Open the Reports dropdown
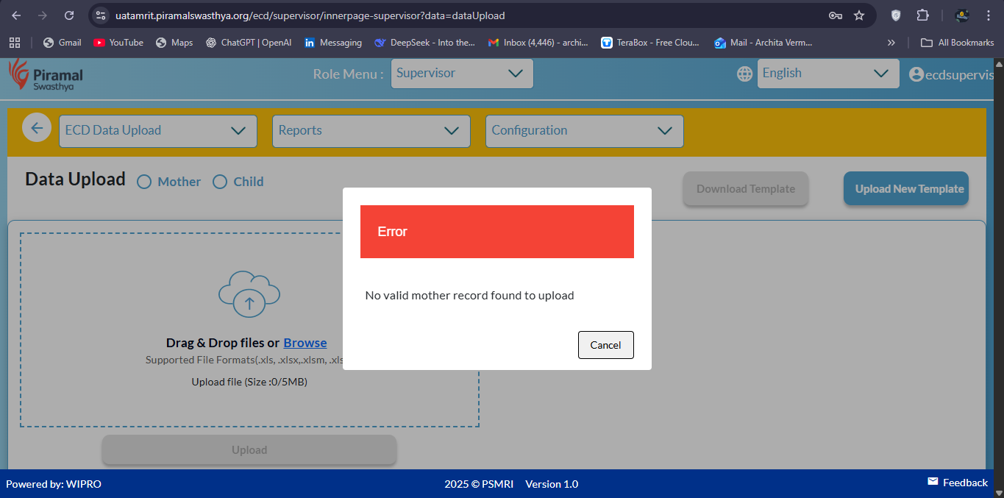 371,131
